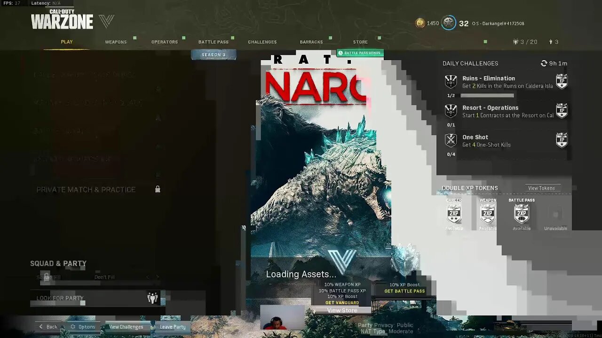Click the 'NAT Type Moderate' text
The image size is (602, 338).
coord(387,331)
